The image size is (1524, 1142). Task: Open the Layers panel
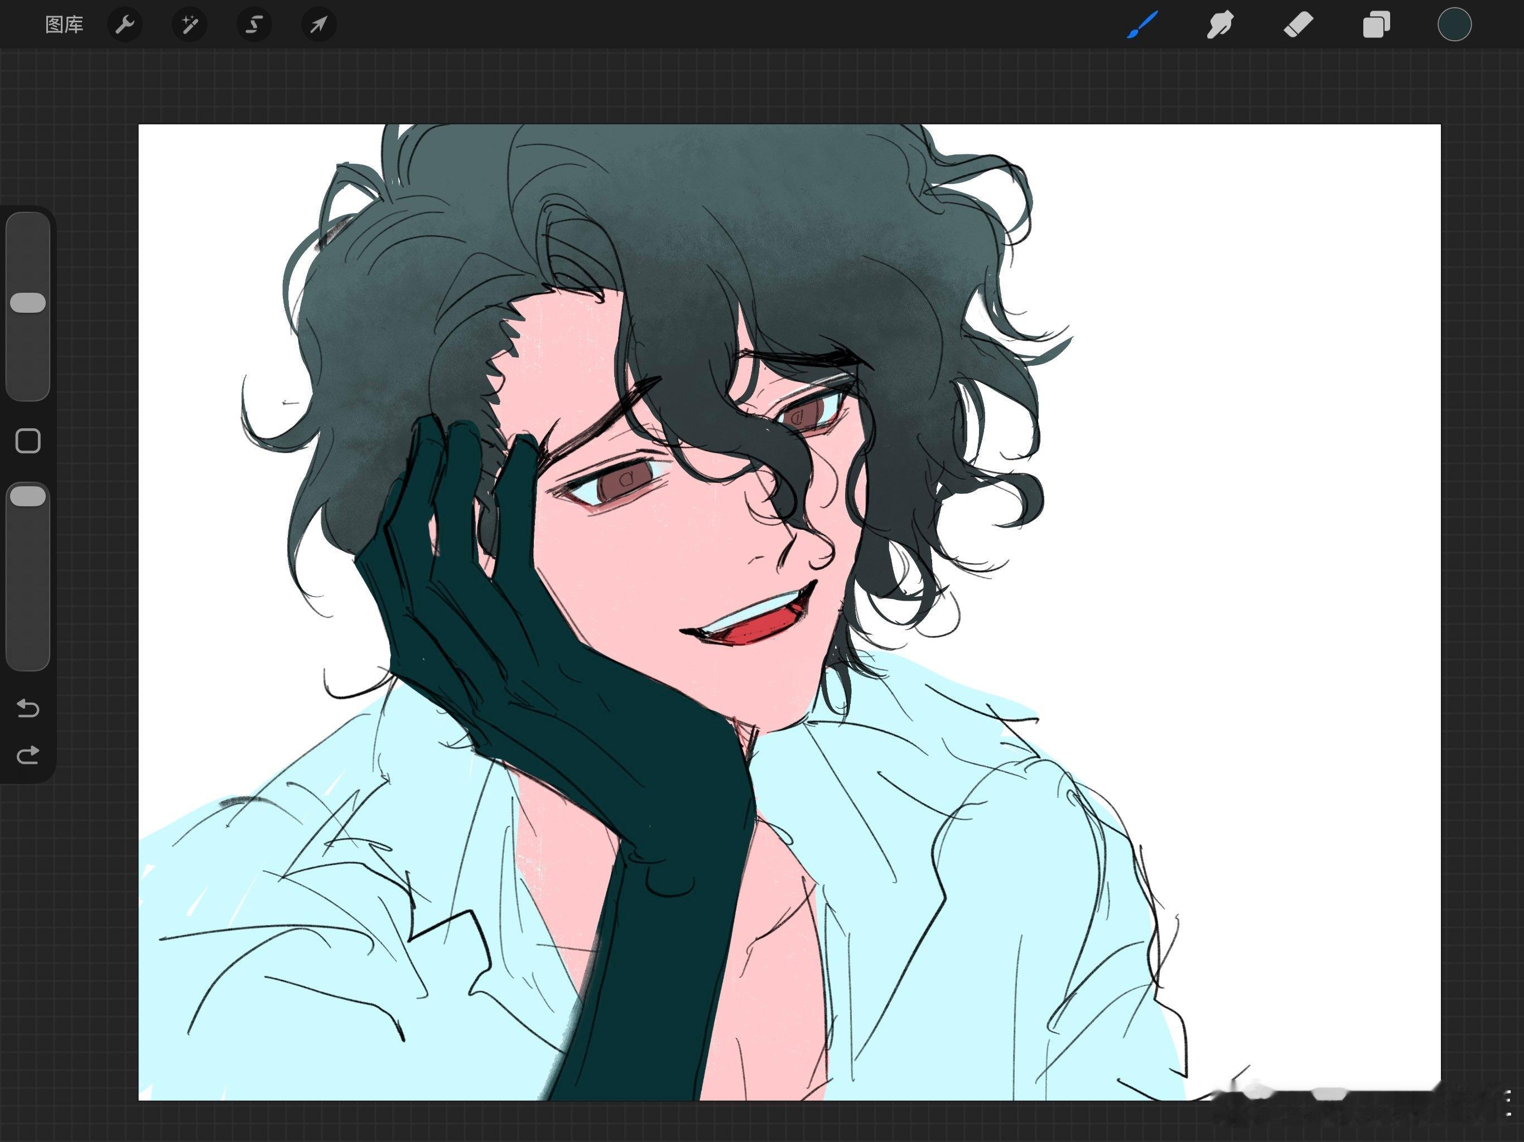(x=1376, y=25)
